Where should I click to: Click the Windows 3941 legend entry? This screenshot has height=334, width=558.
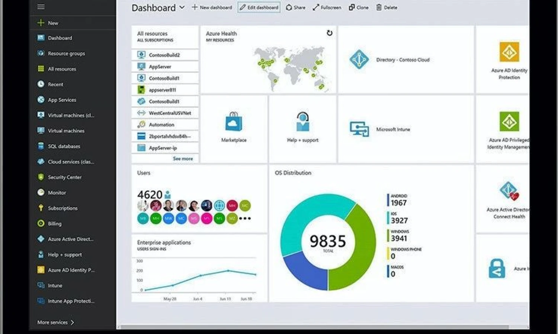[398, 236]
